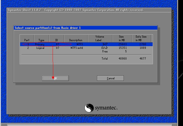Click the Symantec Ghost 11.0.2 title text
The width and height of the screenshot is (183, 126).
click(25, 10)
